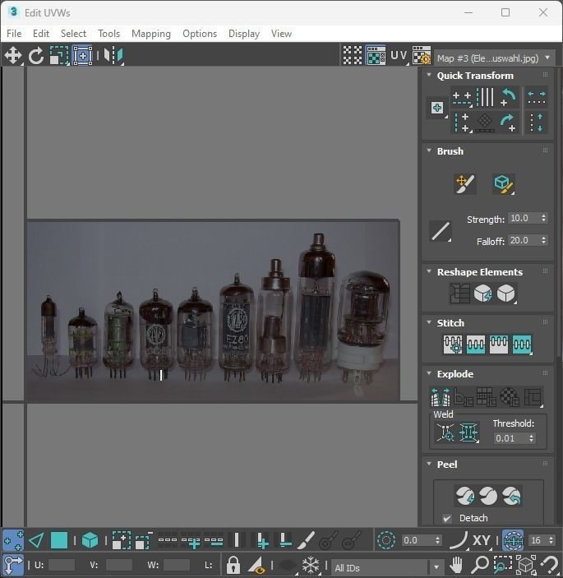Viewport: 563px width, 578px height.
Task: Click Linear Align vertical bars icon
Action: coord(485,97)
